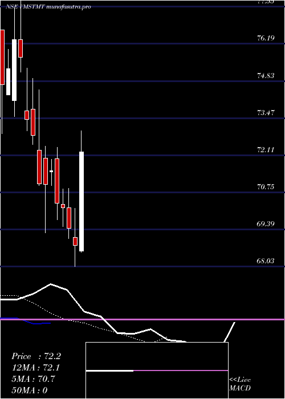
Task: Click the 5MA : 70.7 readout
Action: (33, 379)
